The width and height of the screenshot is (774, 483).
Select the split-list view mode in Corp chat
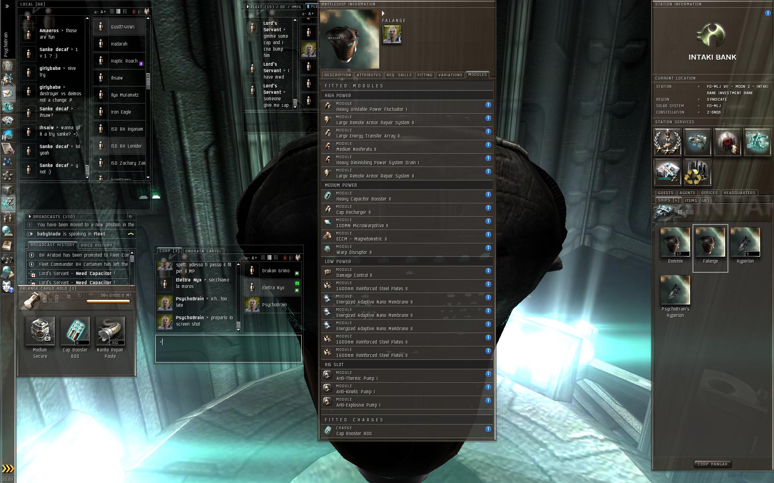(276, 258)
